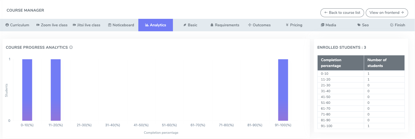Click the Media tab icon
The height and width of the screenshot is (139, 415).
pos(322,25)
